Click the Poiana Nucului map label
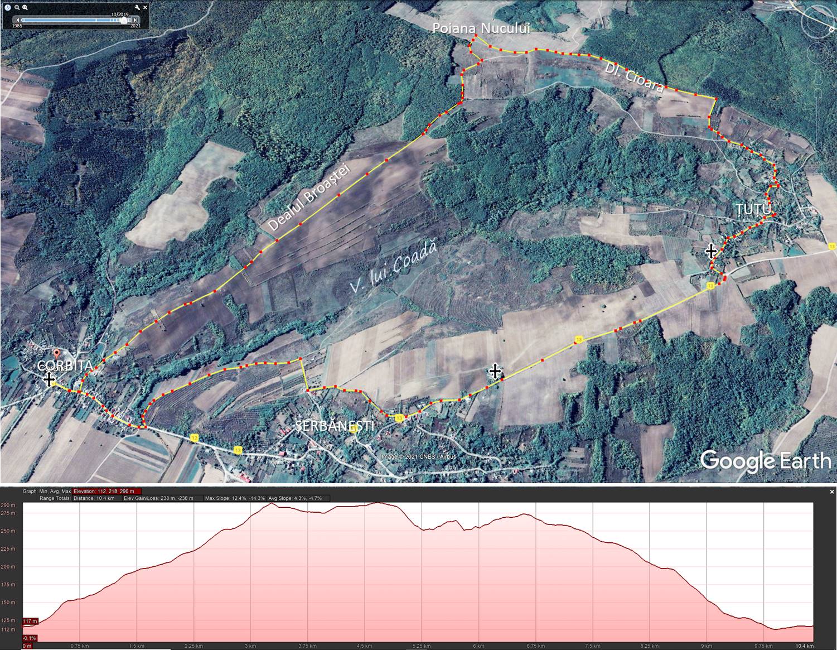 click(482, 28)
